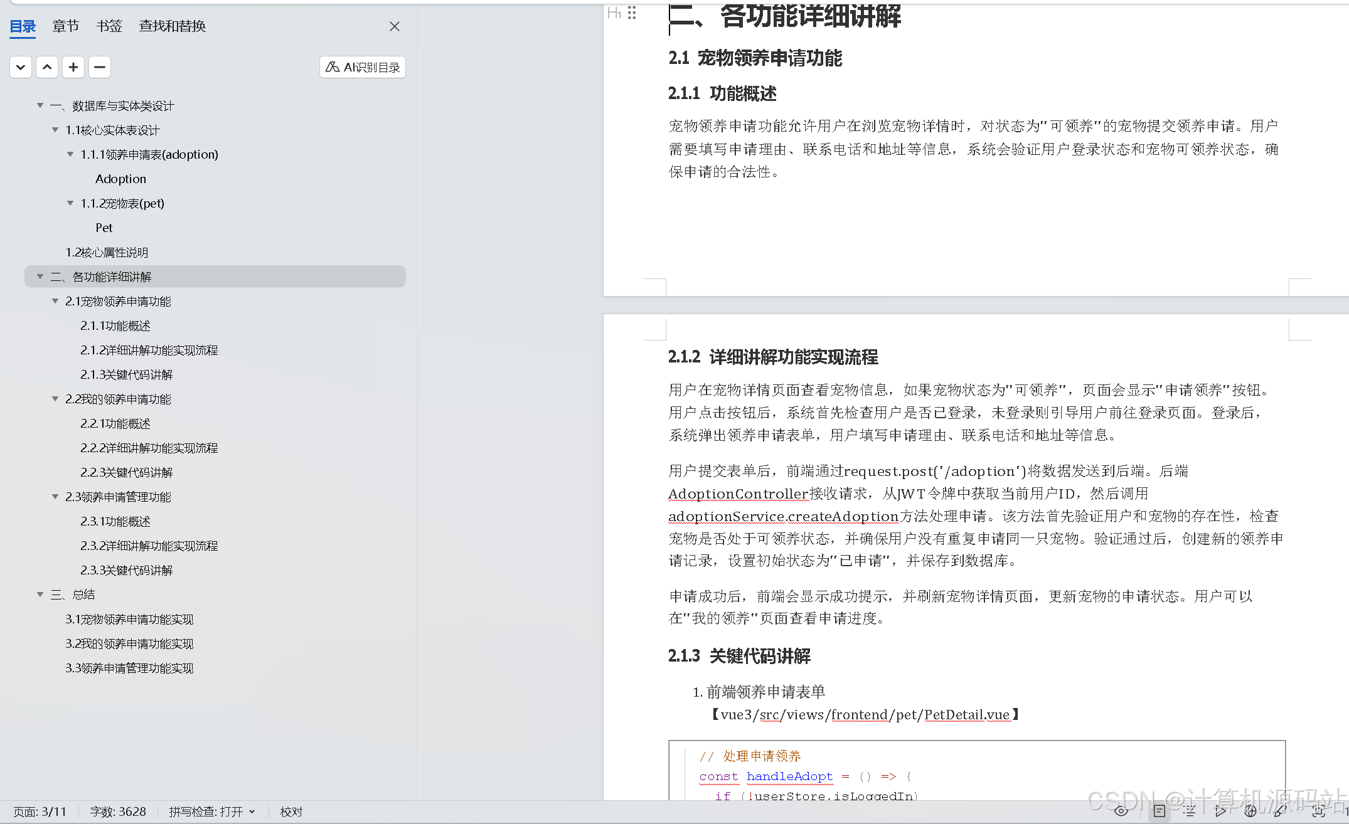This screenshot has width=1349, height=824.
Task: Collapse 2.3领养申请管理功能 node arrow
Action: tap(55, 497)
